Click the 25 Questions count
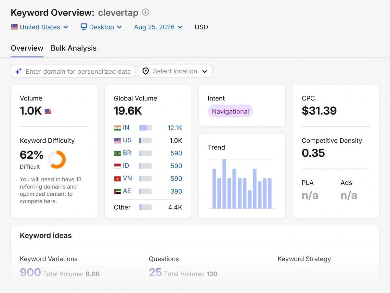Viewport: 390px width, 293px height. point(155,272)
